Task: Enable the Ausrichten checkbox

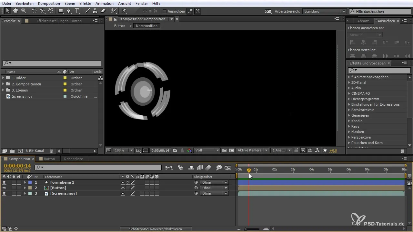Action: (165, 11)
